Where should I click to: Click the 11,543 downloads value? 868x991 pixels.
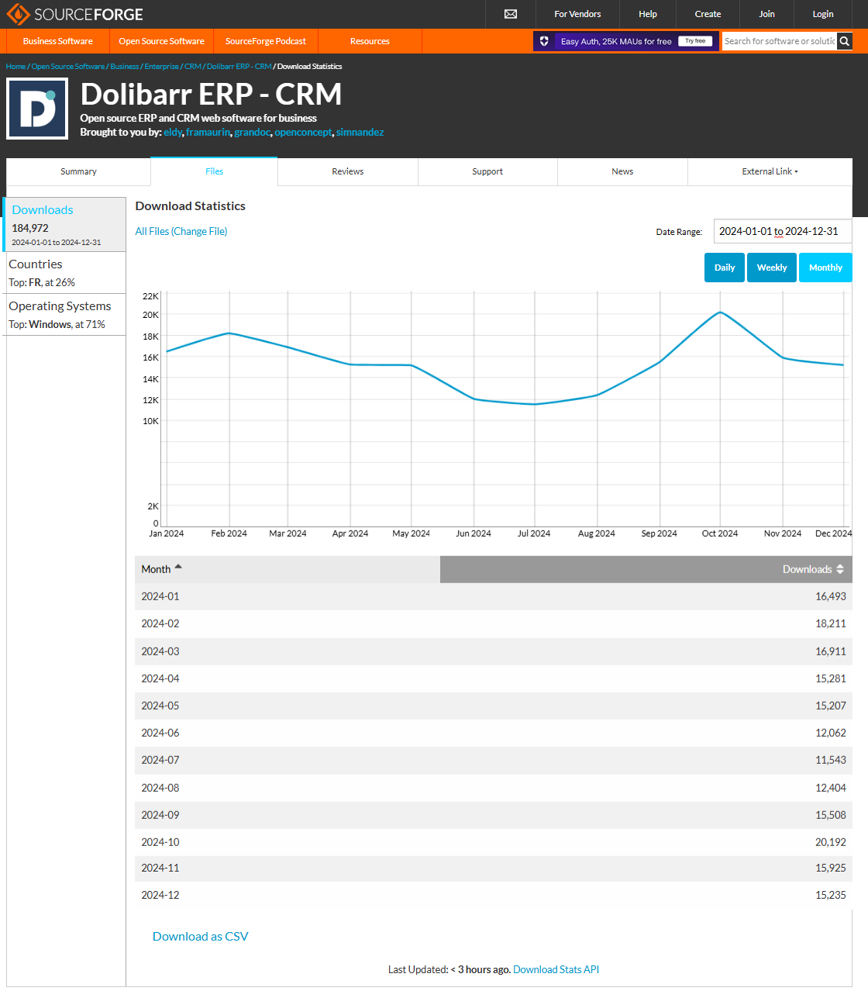(830, 760)
